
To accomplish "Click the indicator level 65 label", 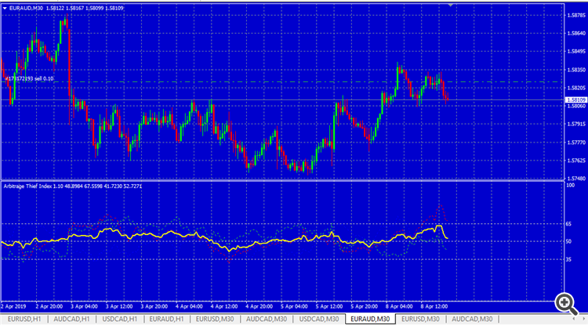I will pyautogui.click(x=568, y=224).
